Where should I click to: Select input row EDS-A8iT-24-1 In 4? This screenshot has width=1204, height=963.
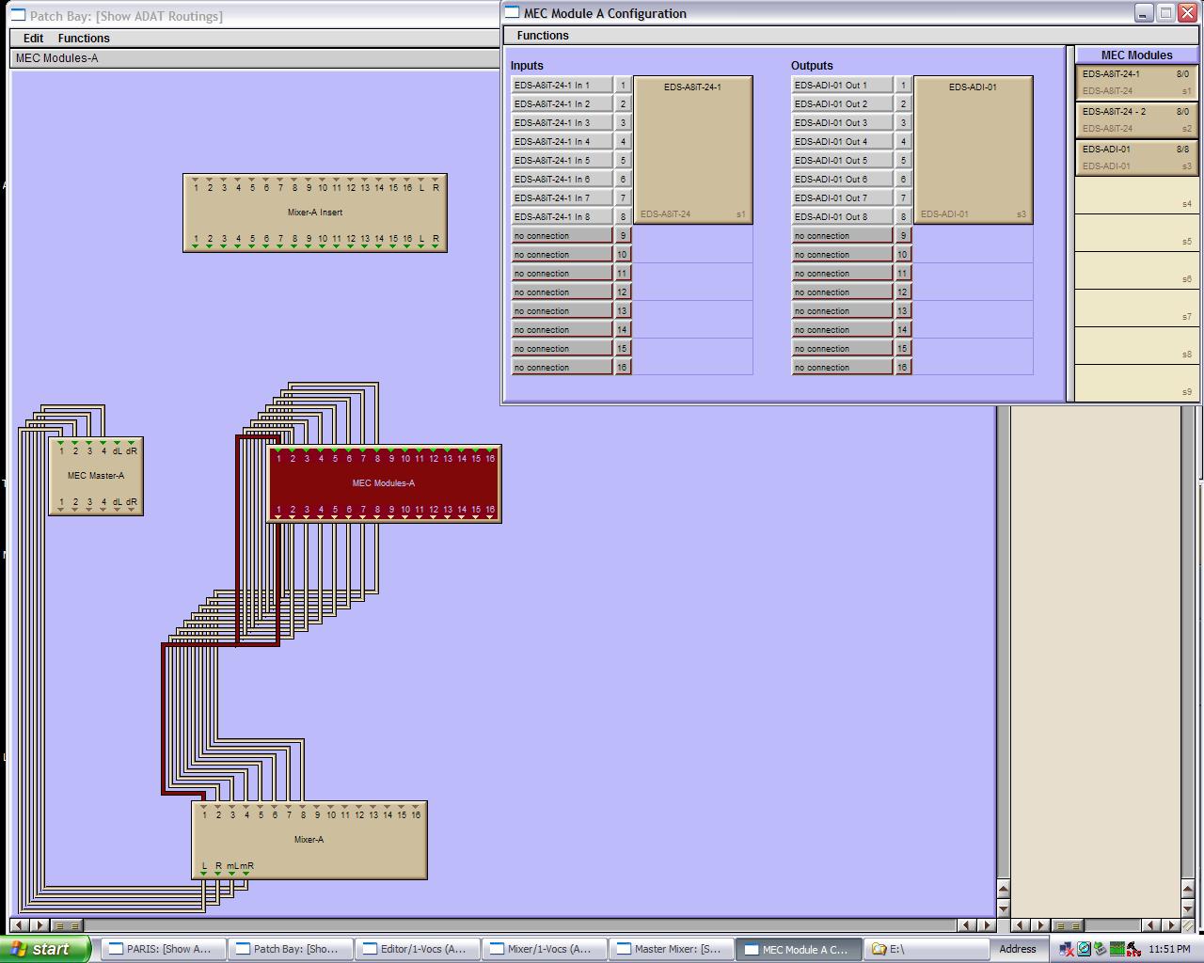562,141
